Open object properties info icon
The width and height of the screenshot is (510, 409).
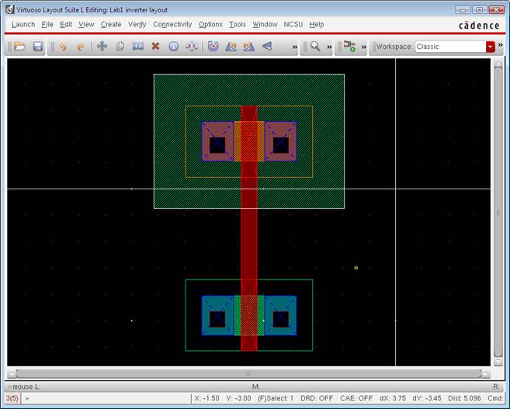coord(173,47)
